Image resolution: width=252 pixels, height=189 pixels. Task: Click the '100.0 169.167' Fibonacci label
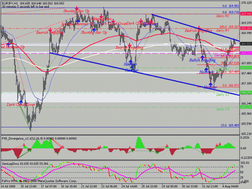229,27
